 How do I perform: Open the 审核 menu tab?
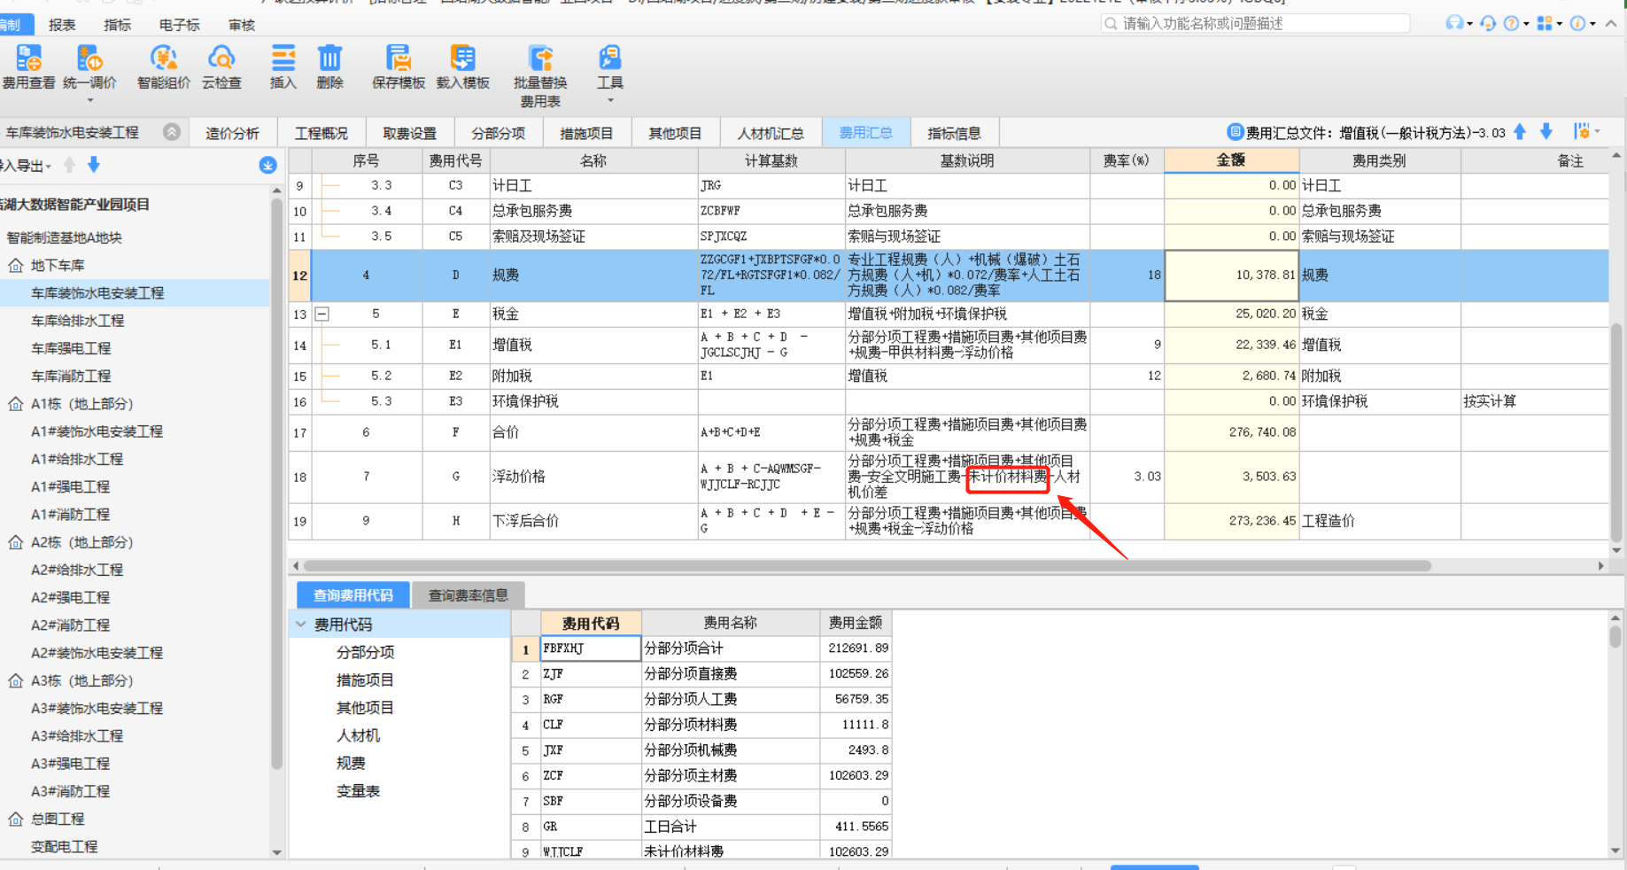point(242,25)
